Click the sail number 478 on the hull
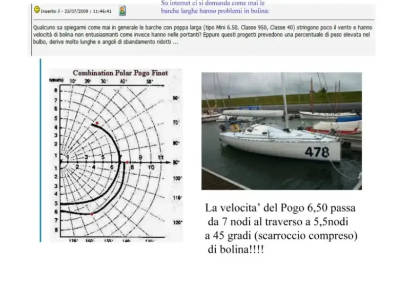 pyautogui.click(x=317, y=152)
